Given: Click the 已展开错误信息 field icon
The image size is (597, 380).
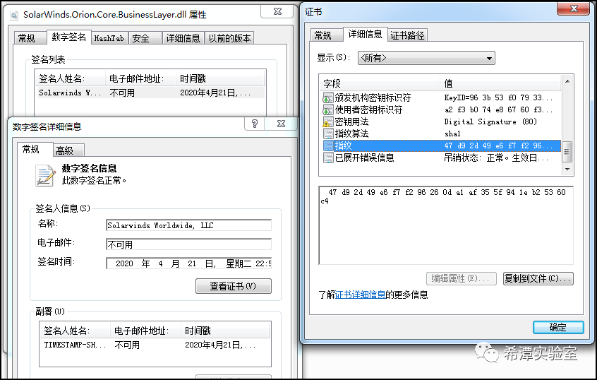Looking at the screenshot, I should [328, 158].
